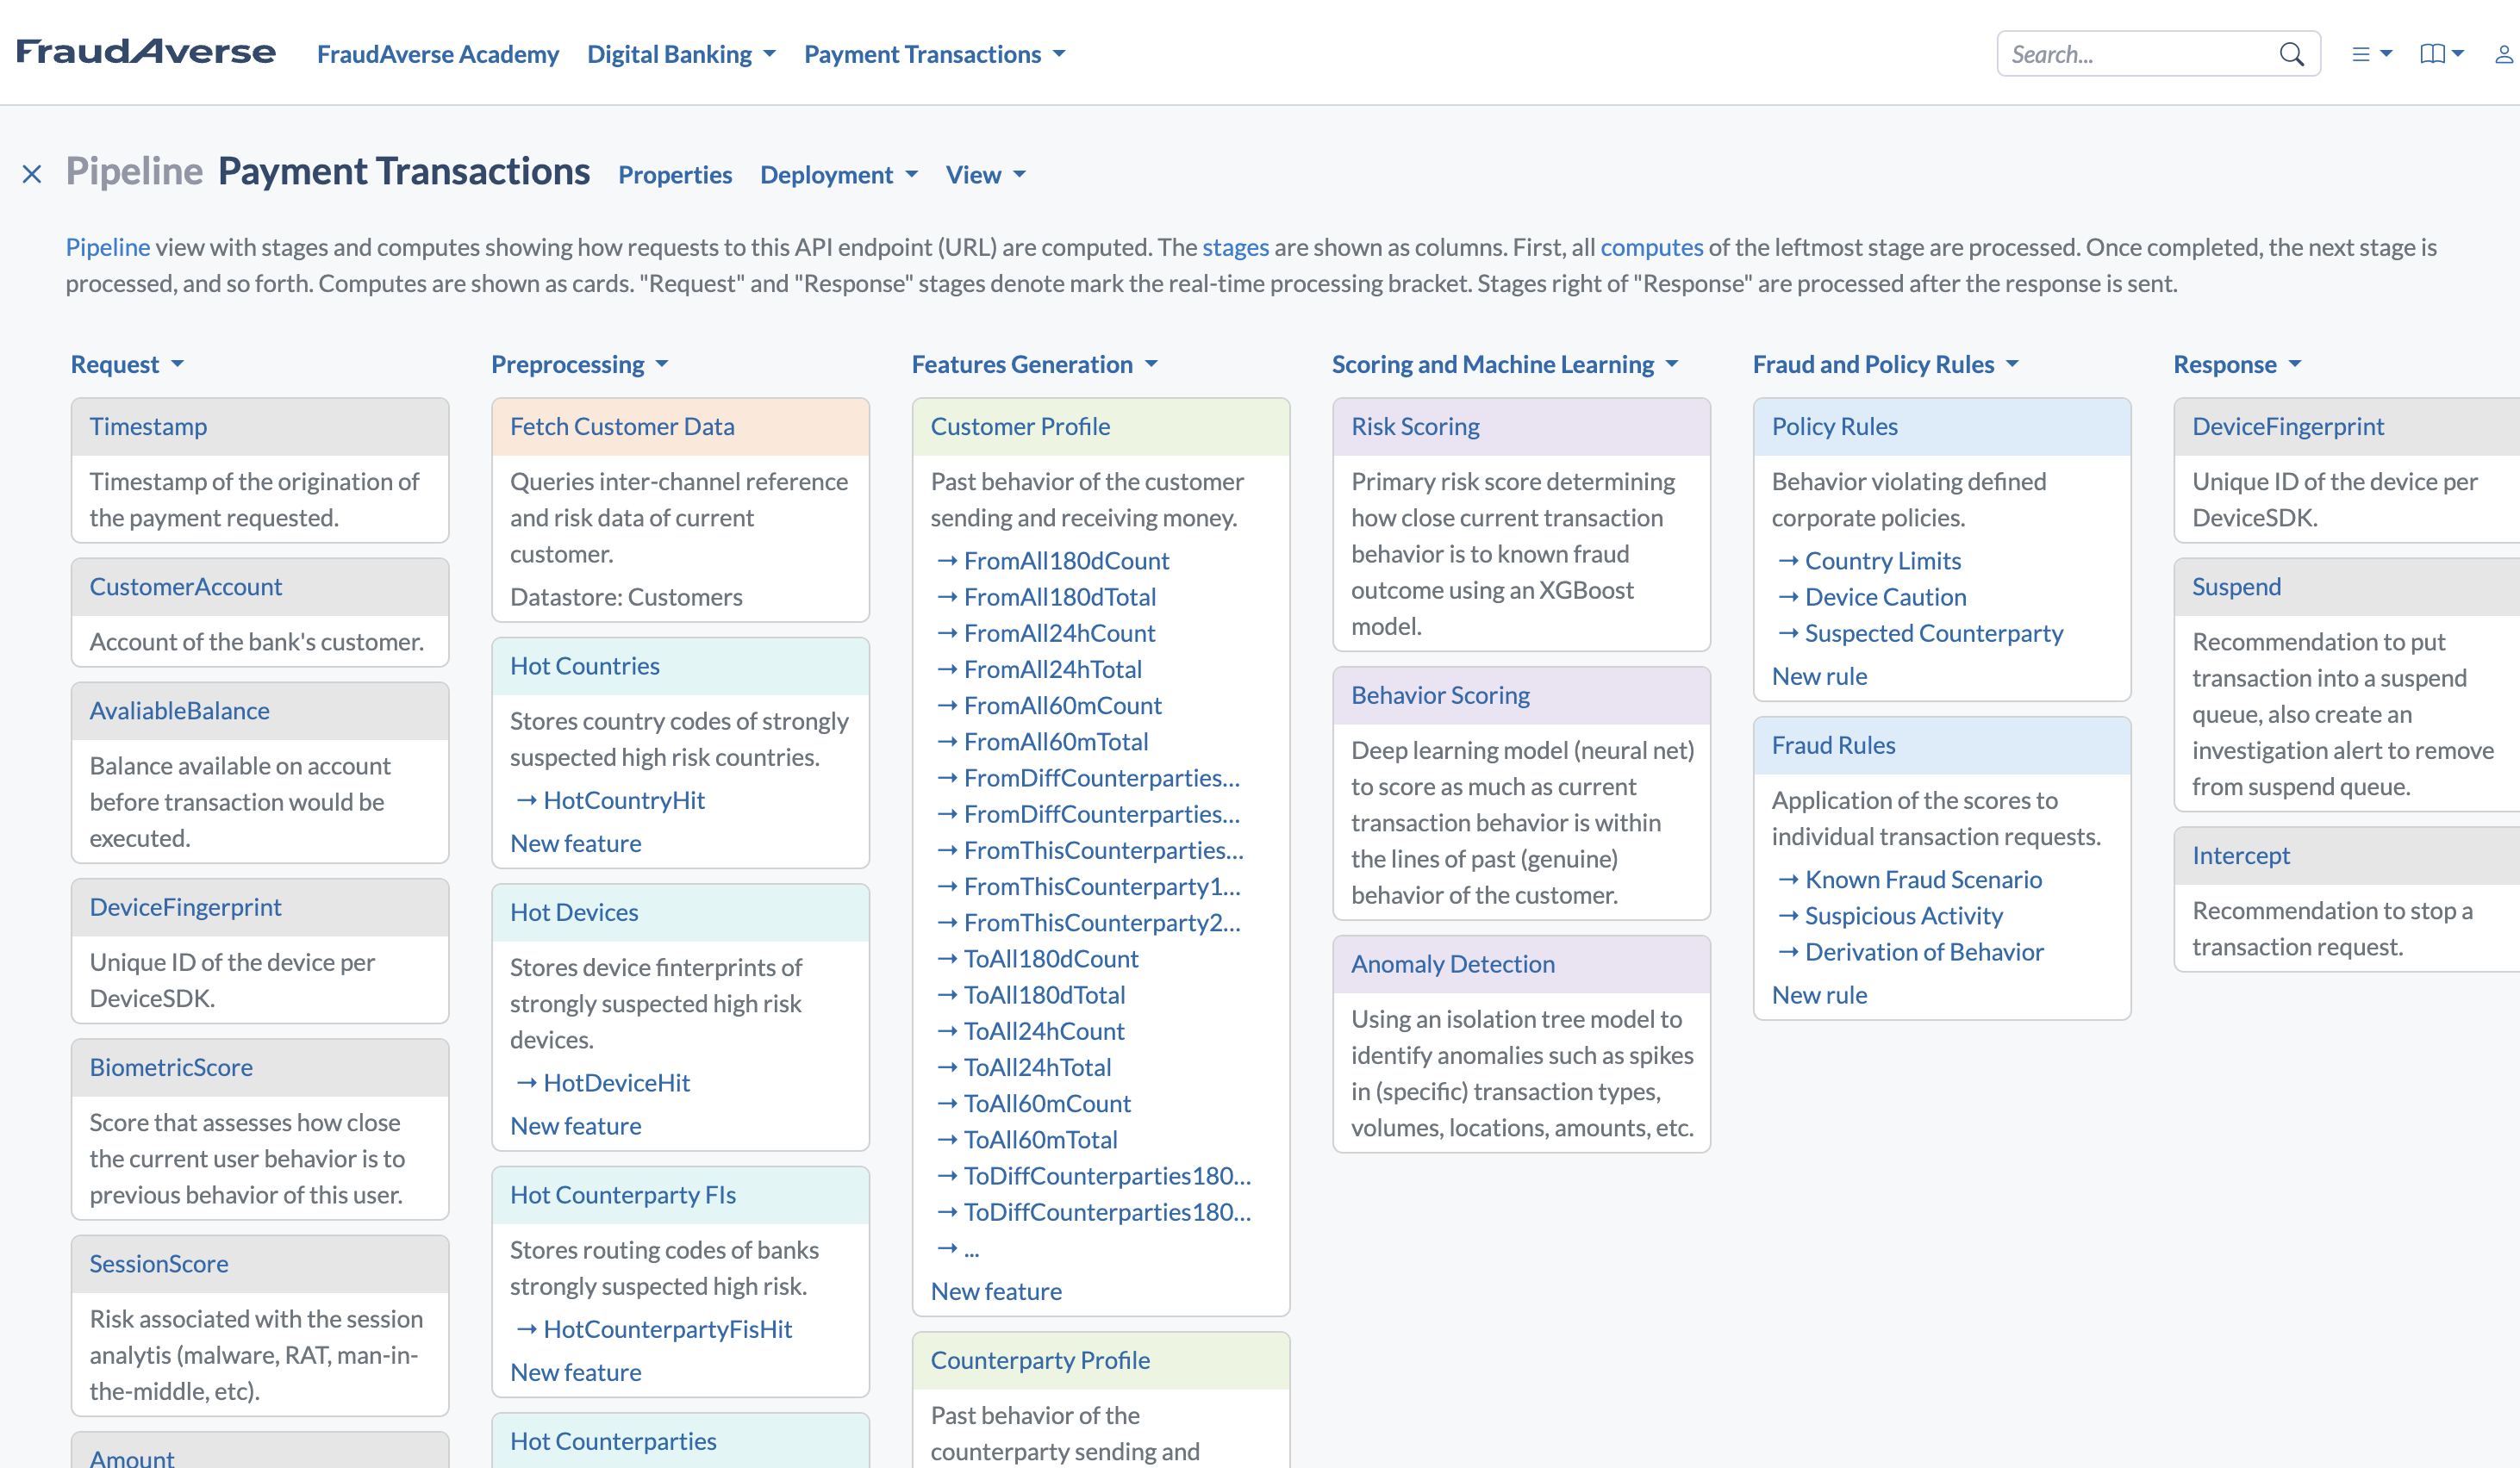Go to FraudAverse Academy
This screenshot has height=1468, width=2520.
tap(438, 54)
